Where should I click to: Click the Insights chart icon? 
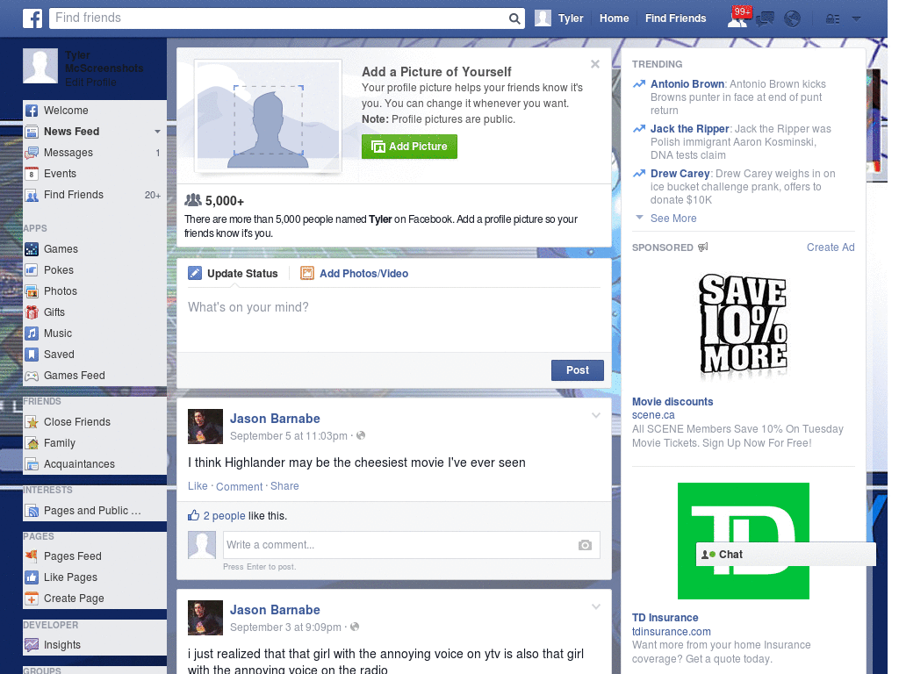32,645
